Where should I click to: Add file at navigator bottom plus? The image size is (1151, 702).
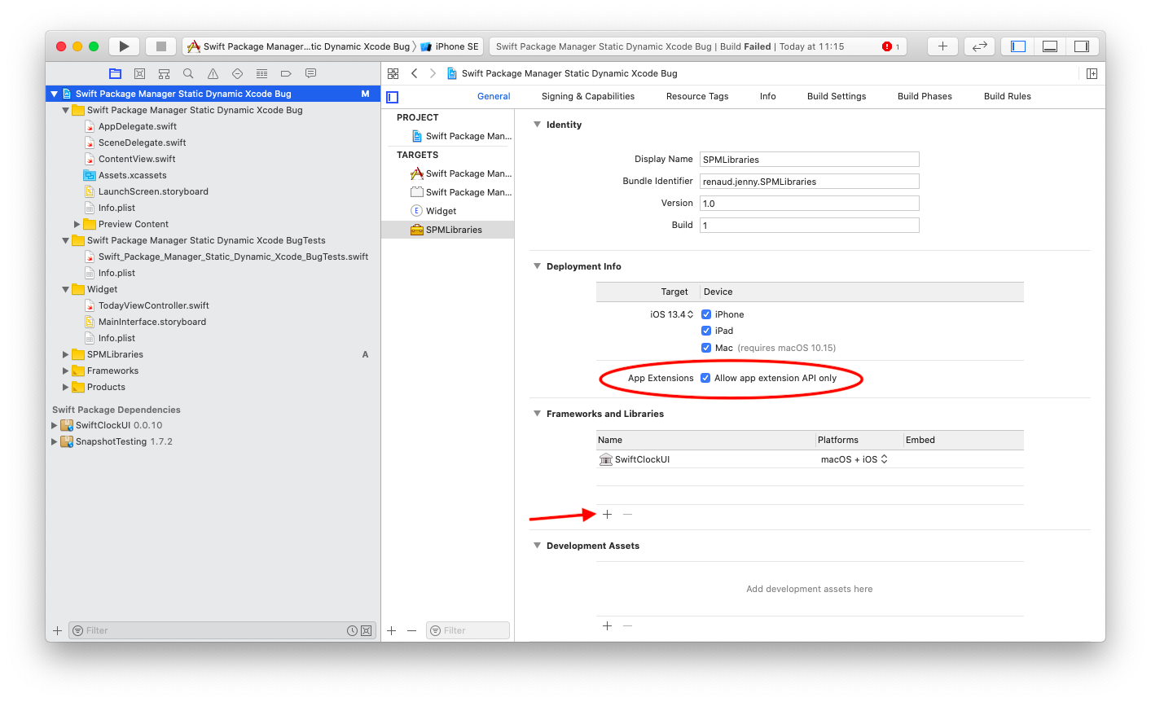[57, 630]
